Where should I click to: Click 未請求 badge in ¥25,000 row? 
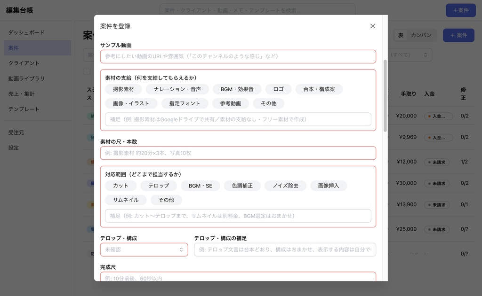[x=437, y=229]
